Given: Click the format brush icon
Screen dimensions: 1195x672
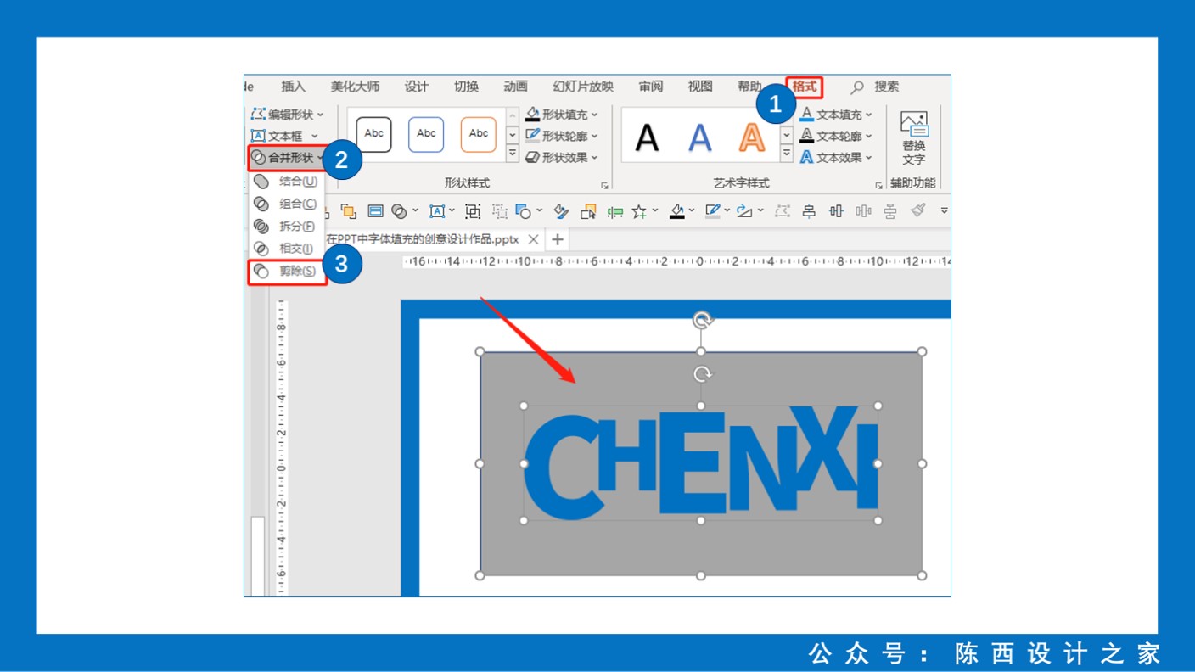Looking at the screenshot, I should pos(917,210).
